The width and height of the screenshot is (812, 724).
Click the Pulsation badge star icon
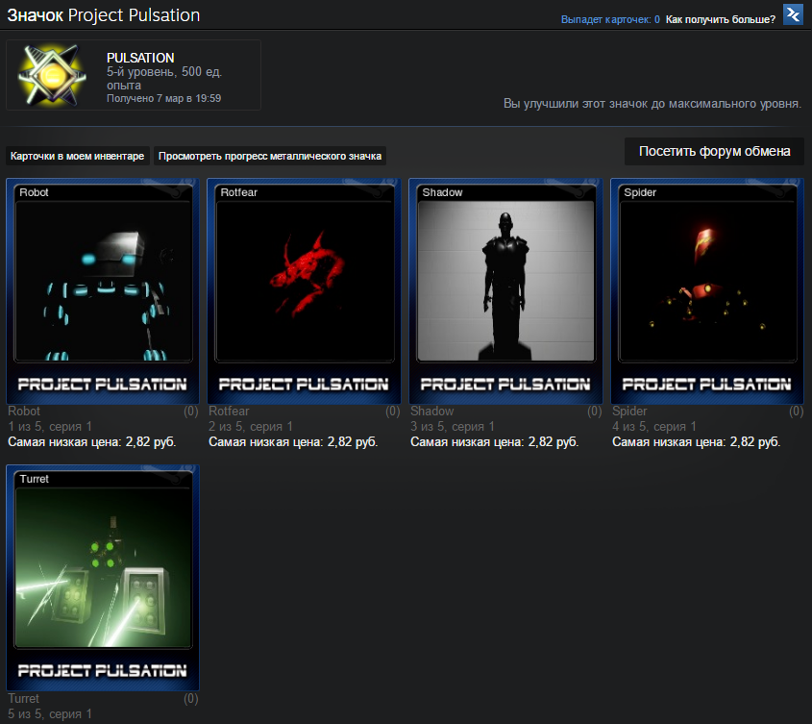52,75
